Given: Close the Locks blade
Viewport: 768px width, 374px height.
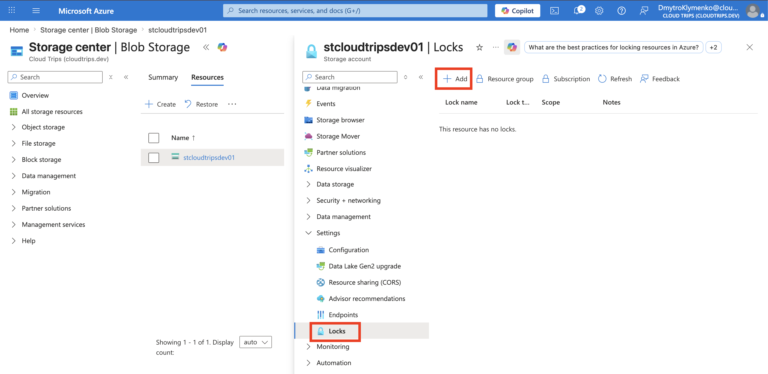Looking at the screenshot, I should [x=749, y=47].
